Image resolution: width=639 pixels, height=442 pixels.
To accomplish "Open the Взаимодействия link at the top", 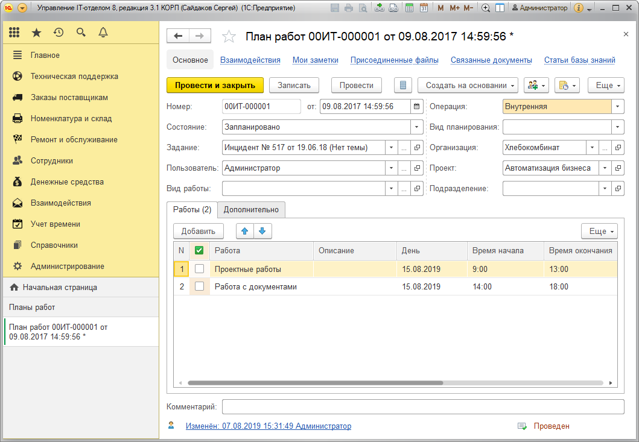I will tap(250, 60).
